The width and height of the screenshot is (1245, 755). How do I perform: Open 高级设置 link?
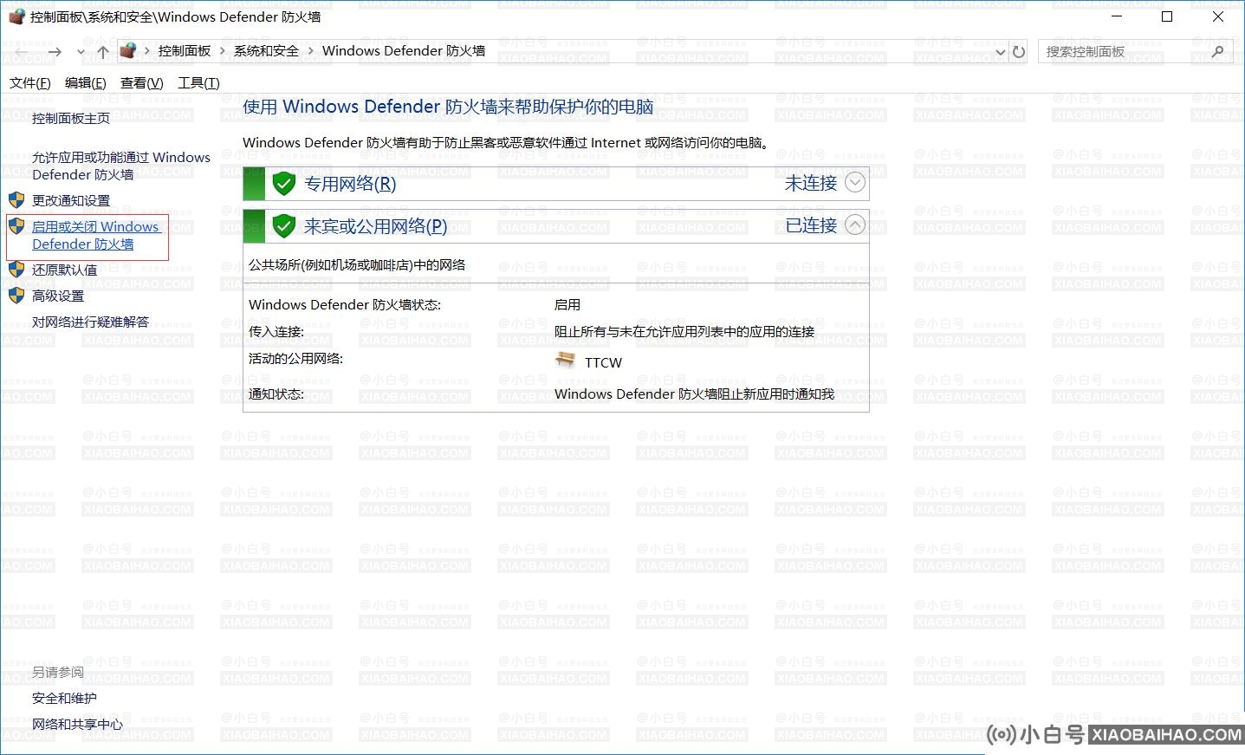pos(58,296)
